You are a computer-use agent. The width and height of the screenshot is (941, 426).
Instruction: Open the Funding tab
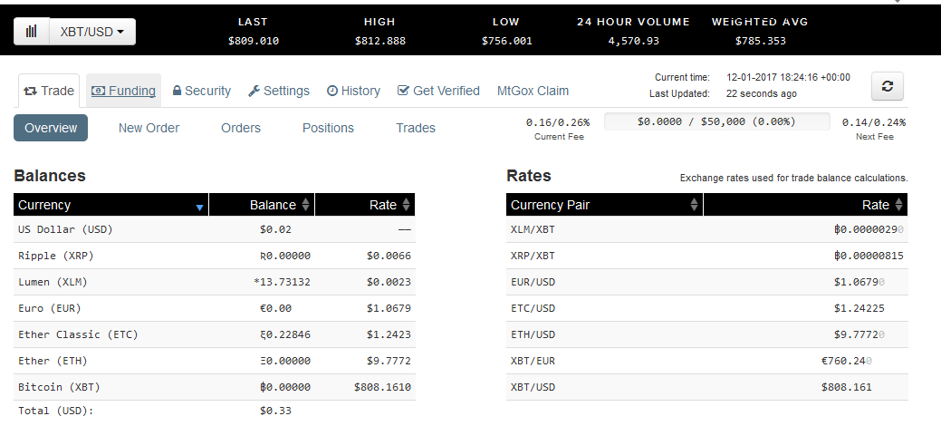click(124, 91)
